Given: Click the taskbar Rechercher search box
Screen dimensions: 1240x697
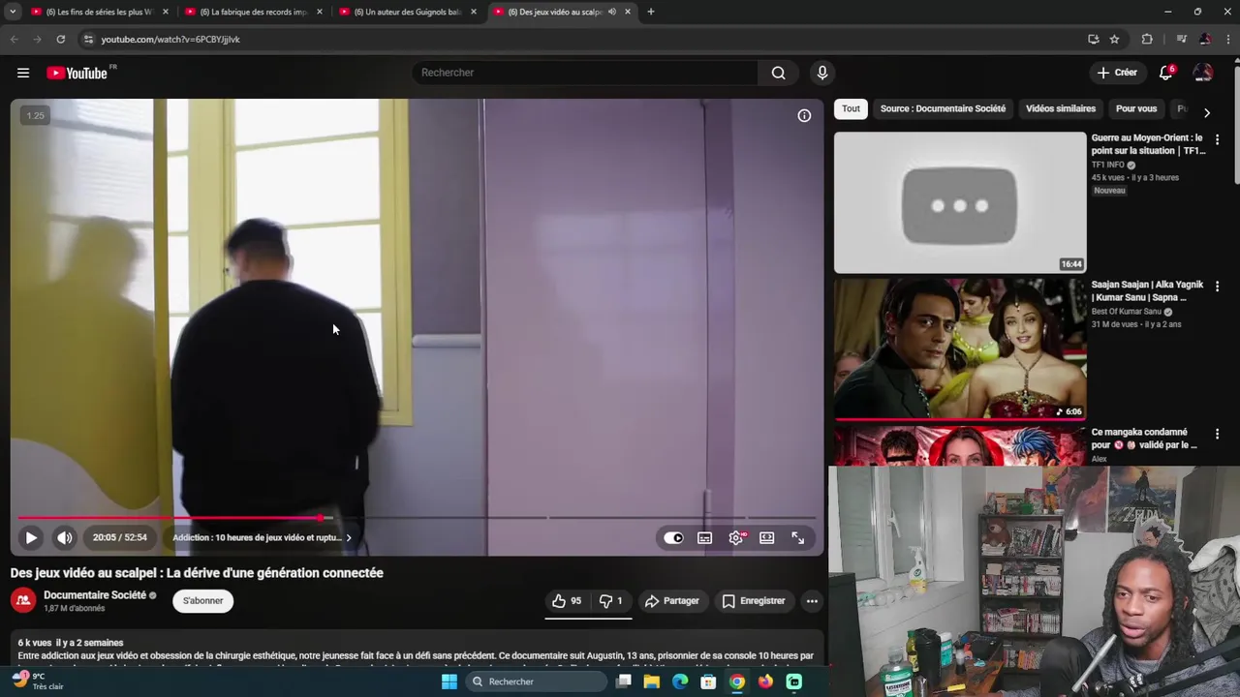Looking at the screenshot, I should (x=538, y=682).
